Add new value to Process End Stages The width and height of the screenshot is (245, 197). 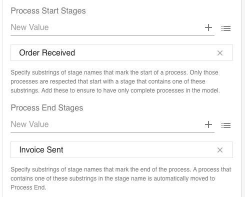coord(208,124)
